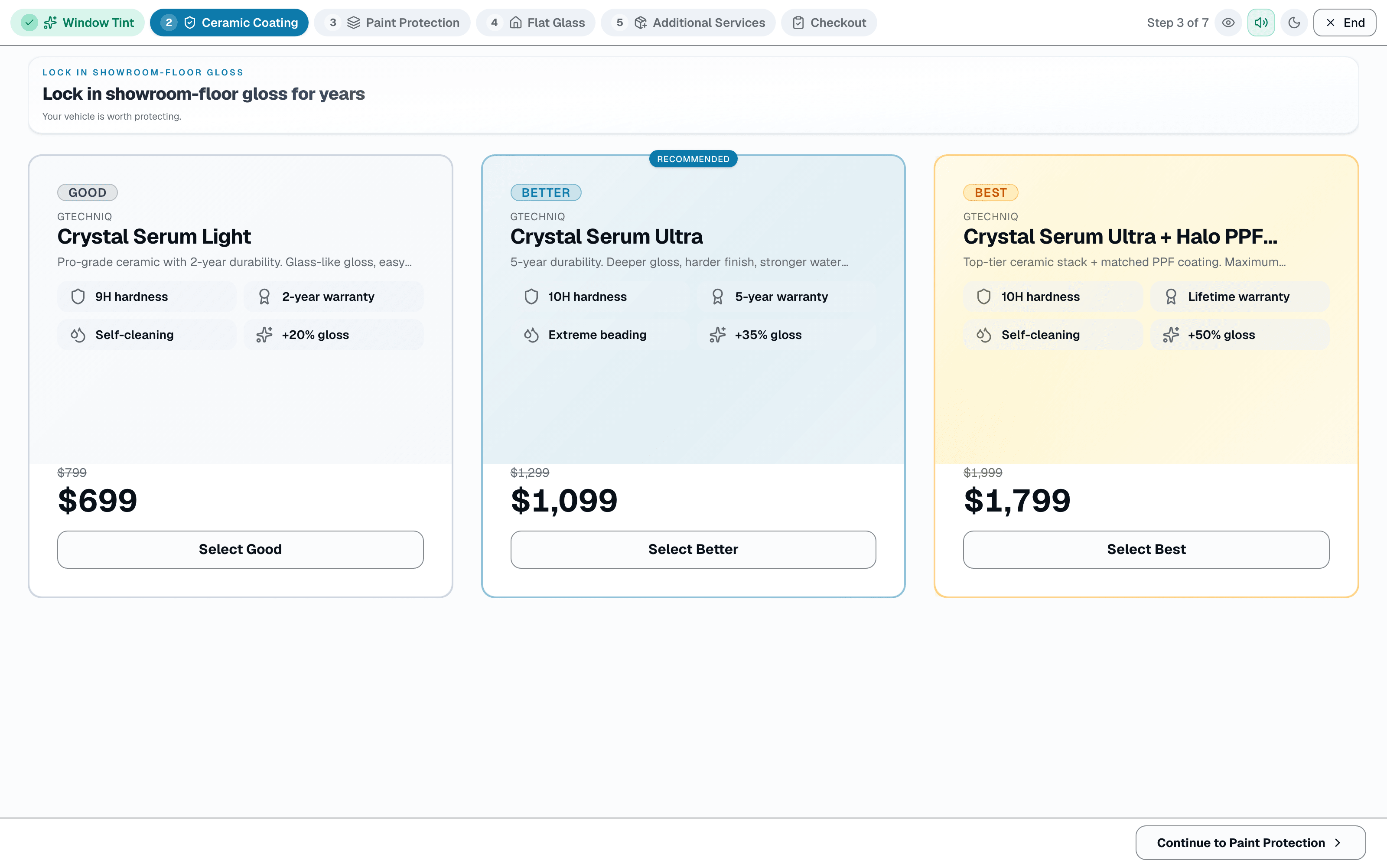Click the Select Best button

point(1146,549)
